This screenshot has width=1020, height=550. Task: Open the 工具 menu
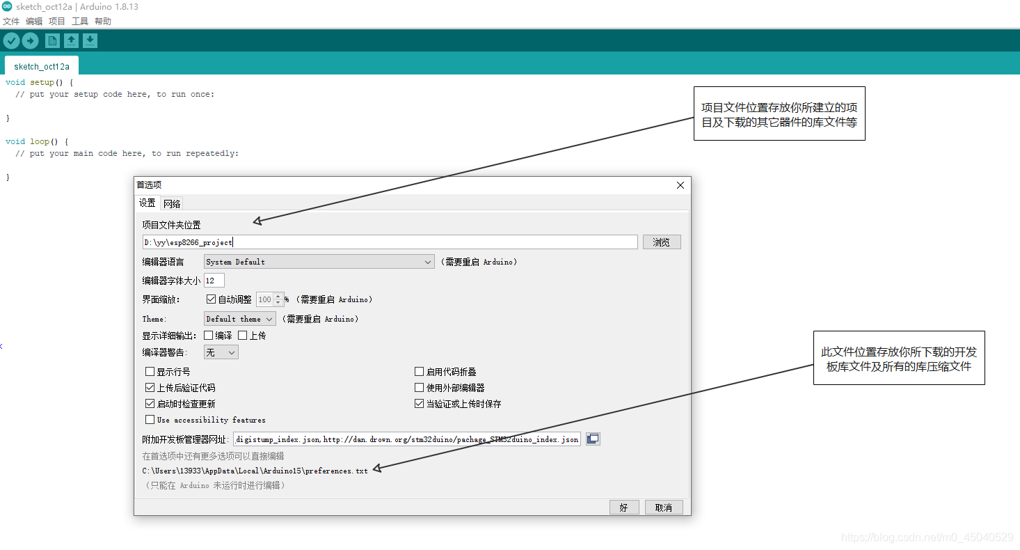coord(80,22)
